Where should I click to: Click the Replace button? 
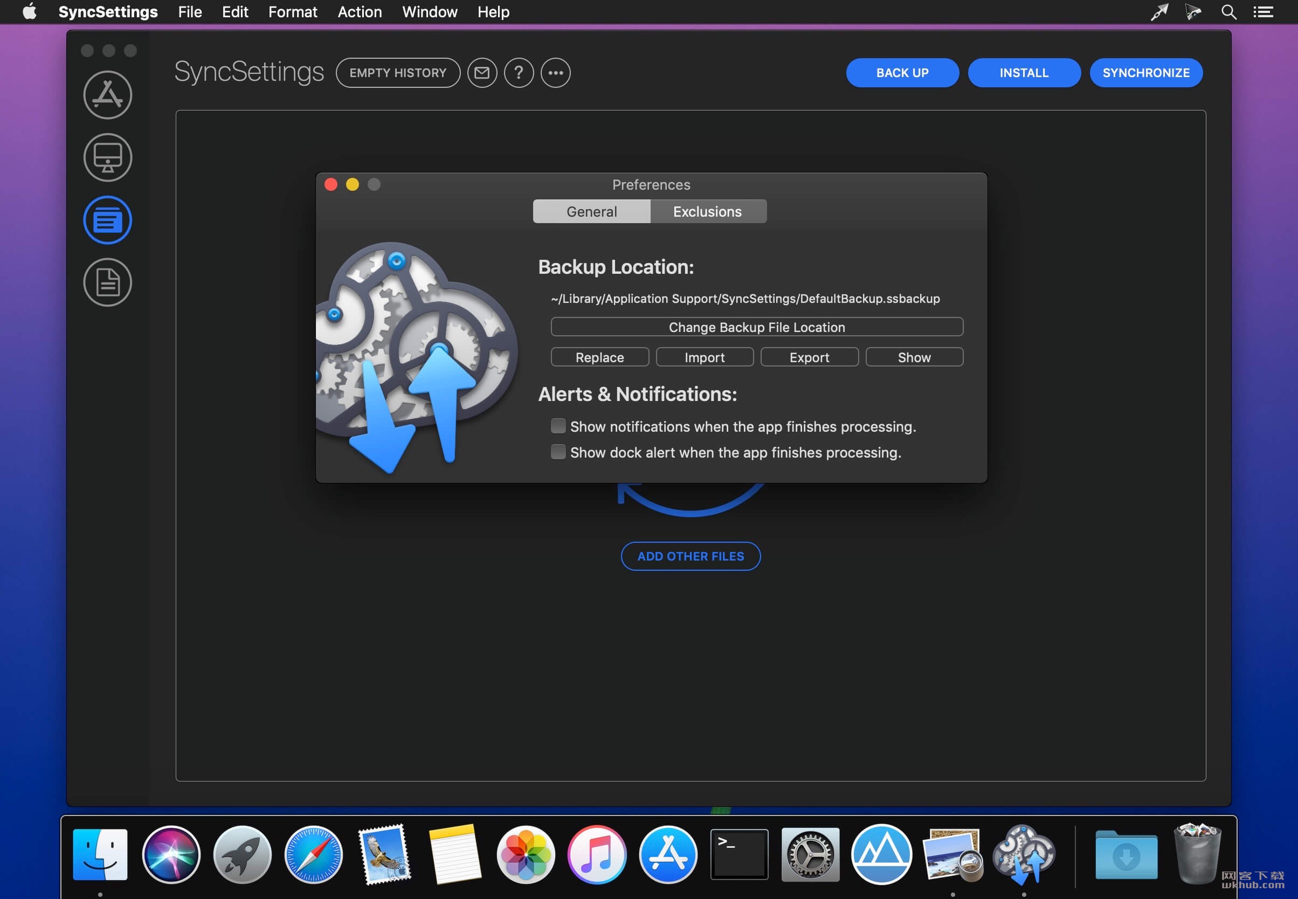click(x=599, y=357)
